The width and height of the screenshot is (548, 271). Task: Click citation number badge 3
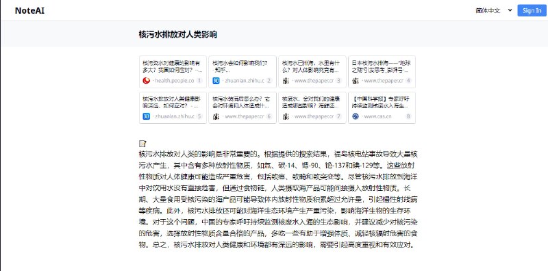coord(338,81)
